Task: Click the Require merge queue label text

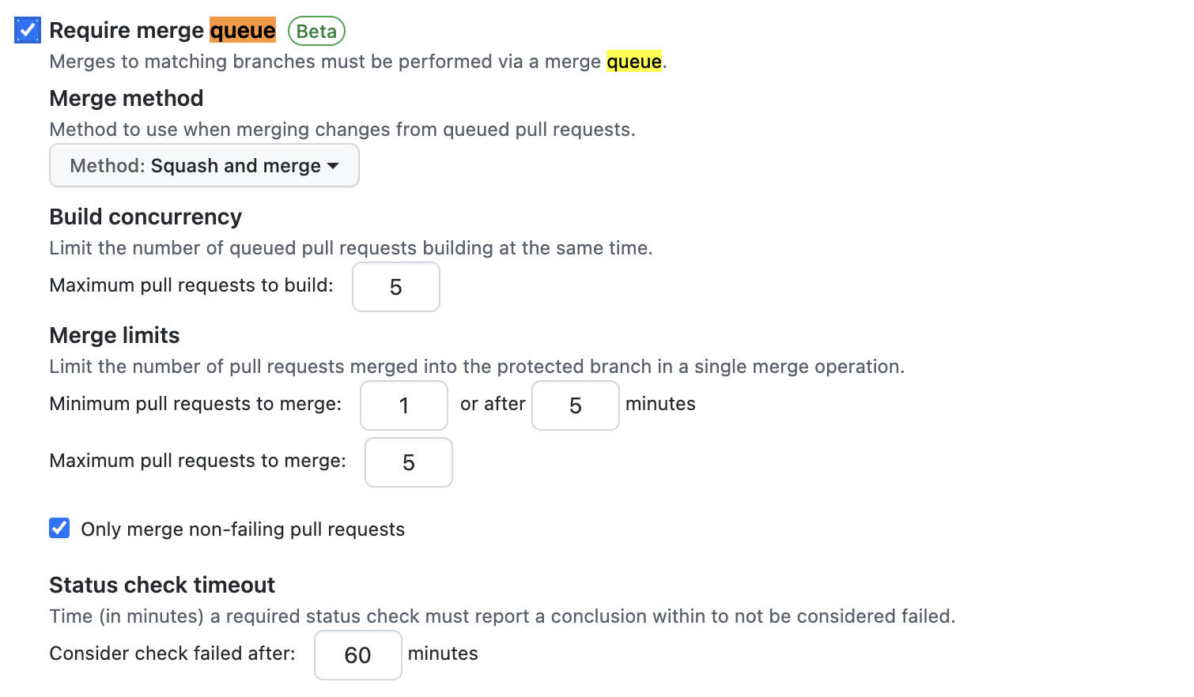Action: 128,30
